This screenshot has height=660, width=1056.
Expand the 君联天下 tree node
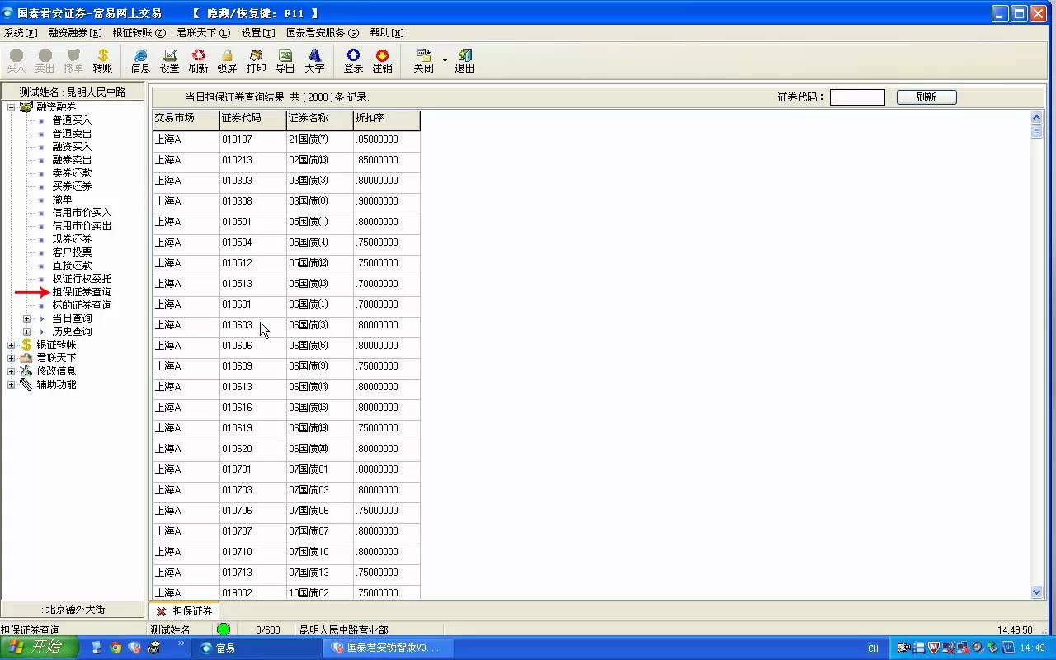click(12, 358)
